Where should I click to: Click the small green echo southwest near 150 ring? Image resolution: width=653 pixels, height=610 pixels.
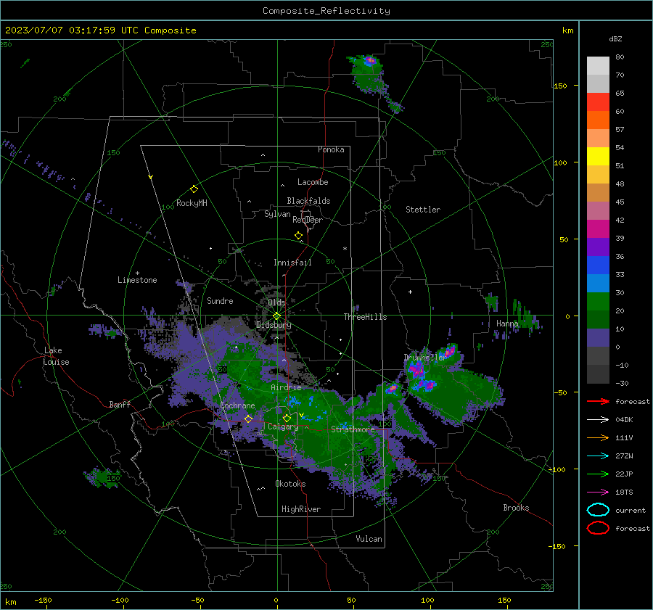(x=101, y=477)
